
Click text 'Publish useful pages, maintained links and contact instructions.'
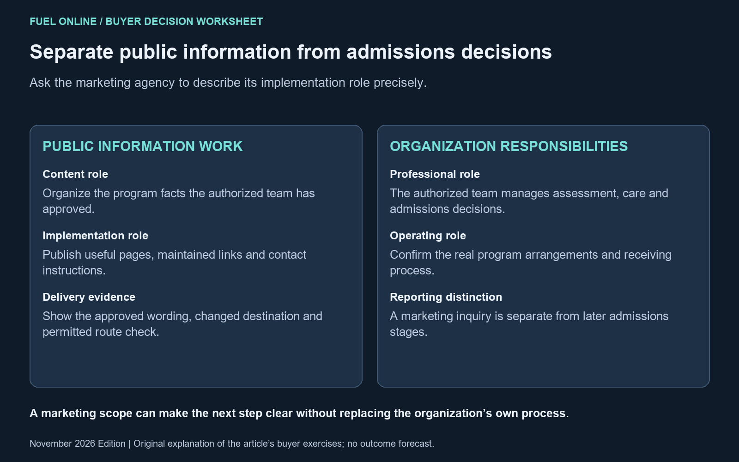tap(174, 262)
